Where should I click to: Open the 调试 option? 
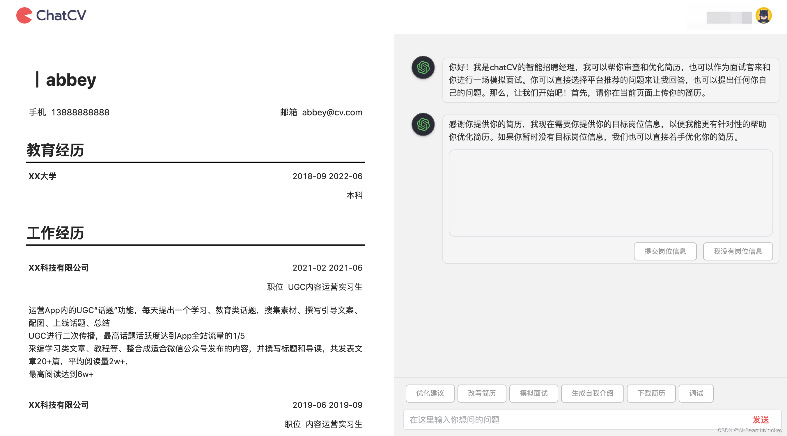tap(696, 393)
